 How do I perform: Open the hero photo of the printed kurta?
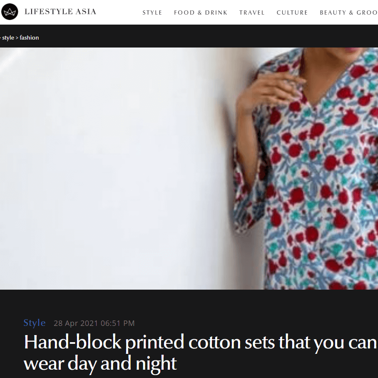pos(189,168)
